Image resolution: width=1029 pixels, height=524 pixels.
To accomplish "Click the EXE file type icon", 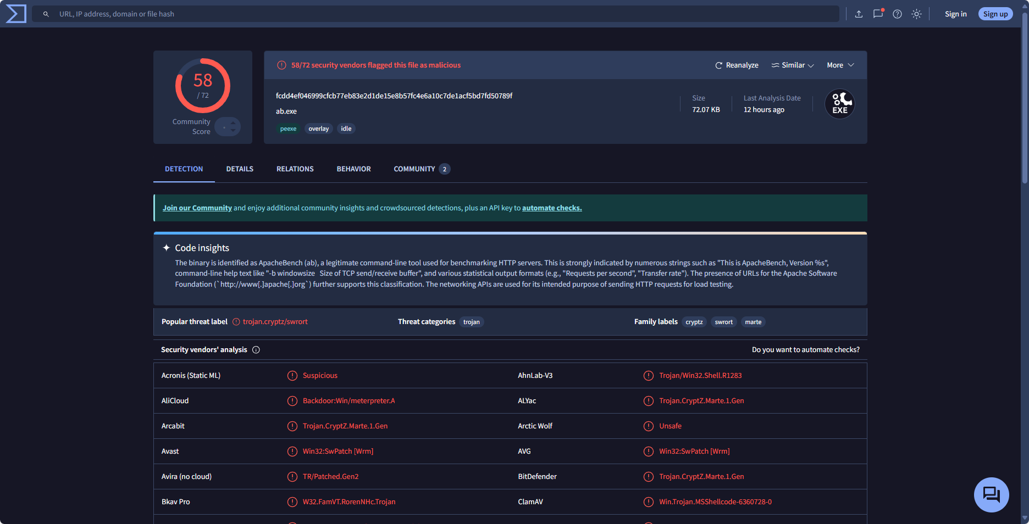I will coord(839,104).
